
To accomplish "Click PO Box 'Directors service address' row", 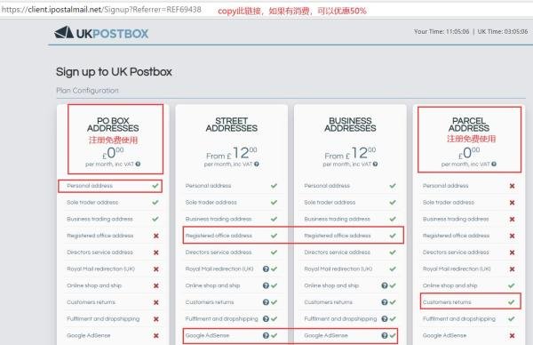I will coord(113,253).
